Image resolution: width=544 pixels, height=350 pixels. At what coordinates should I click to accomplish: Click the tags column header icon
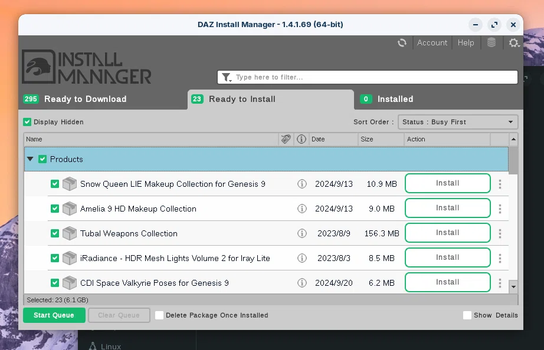coord(286,139)
